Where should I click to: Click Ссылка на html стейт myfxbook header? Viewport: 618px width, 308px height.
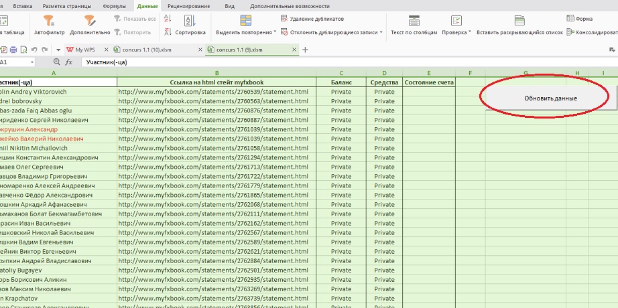(x=217, y=82)
